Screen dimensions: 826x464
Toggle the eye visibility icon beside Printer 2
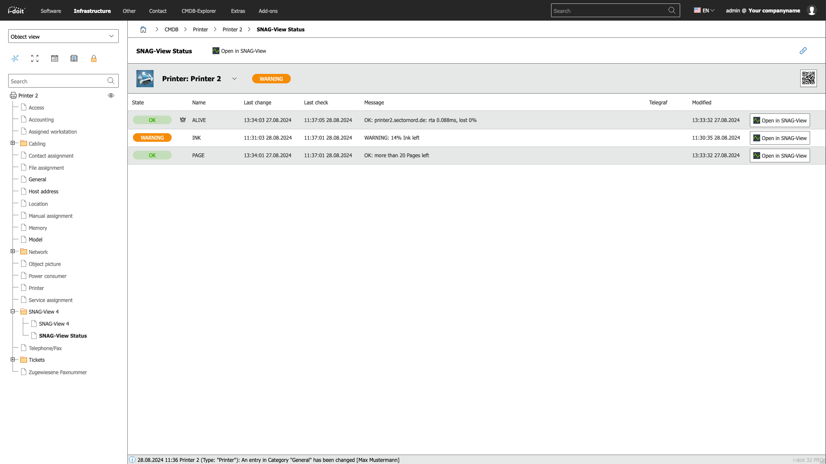click(x=111, y=95)
